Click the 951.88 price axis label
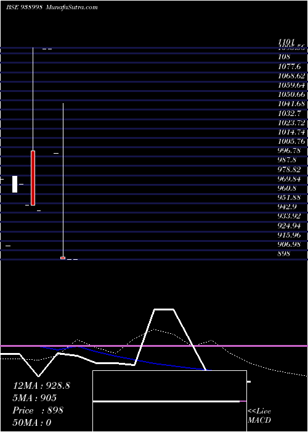Image resolution: width=308 pixels, height=432 pixels. point(289,198)
